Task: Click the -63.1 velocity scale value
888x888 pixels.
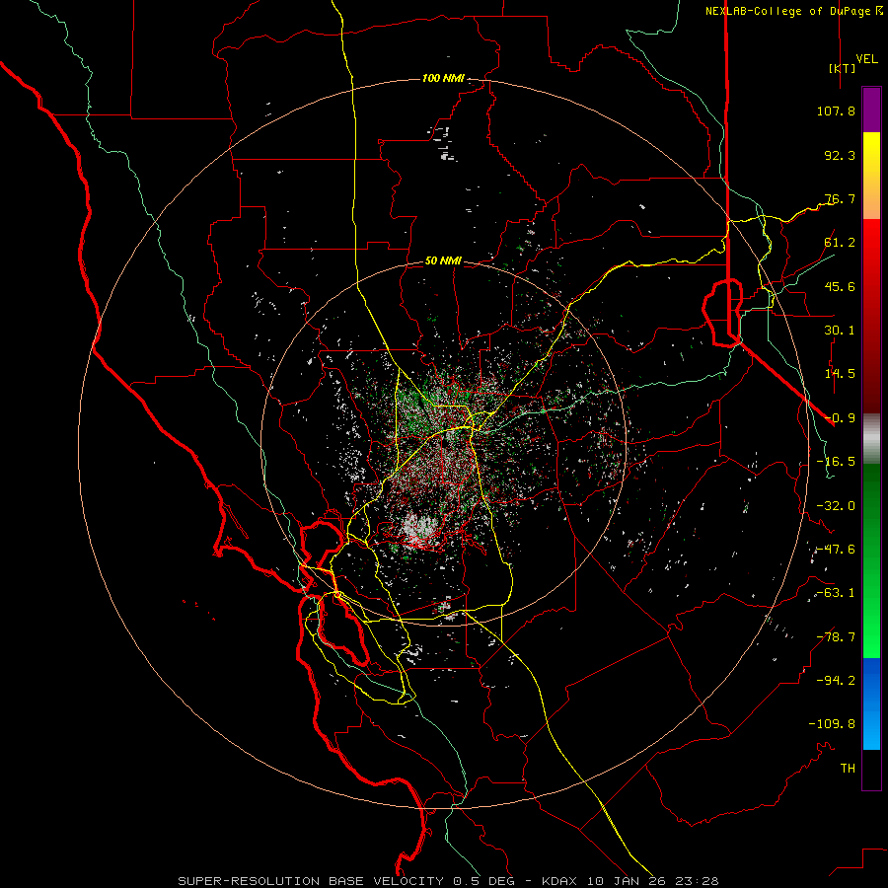Action: click(836, 593)
